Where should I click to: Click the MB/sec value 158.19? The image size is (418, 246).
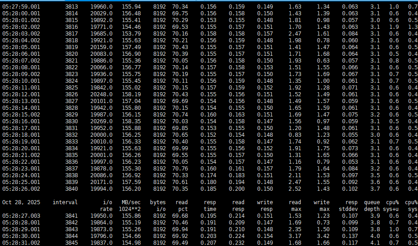pos(131,94)
